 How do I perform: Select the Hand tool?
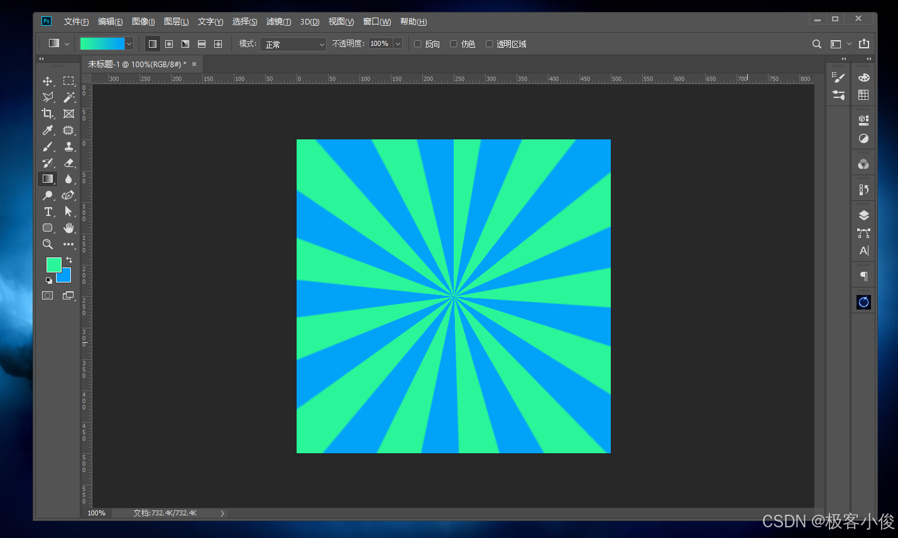[x=68, y=228]
